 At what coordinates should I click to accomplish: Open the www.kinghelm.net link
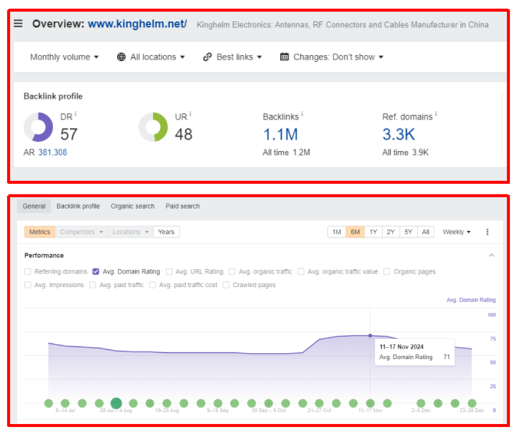tap(137, 24)
